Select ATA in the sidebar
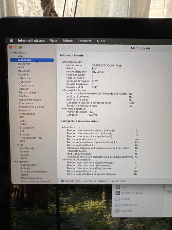Screen dimensions: 172x230 pos(20,56)
